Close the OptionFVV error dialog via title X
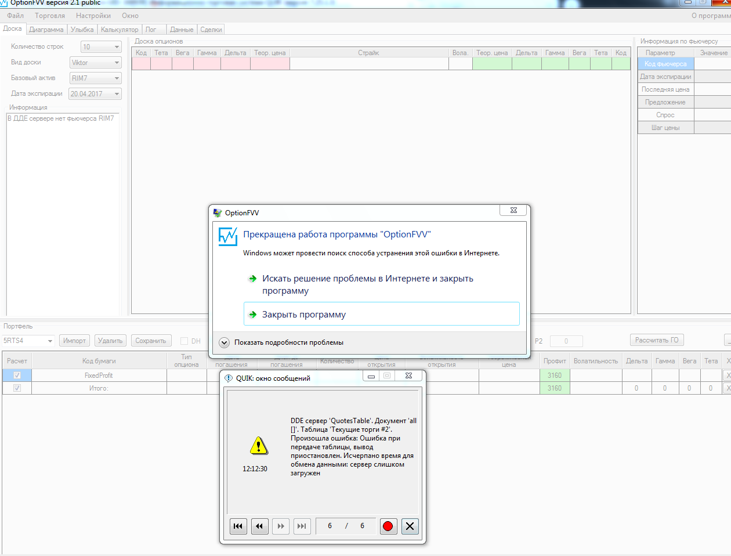Image resolution: width=731 pixels, height=556 pixels. pos(513,211)
